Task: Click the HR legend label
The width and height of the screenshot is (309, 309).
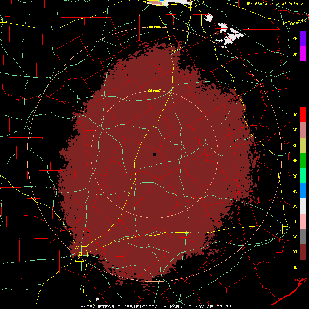Action: pos(295,161)
